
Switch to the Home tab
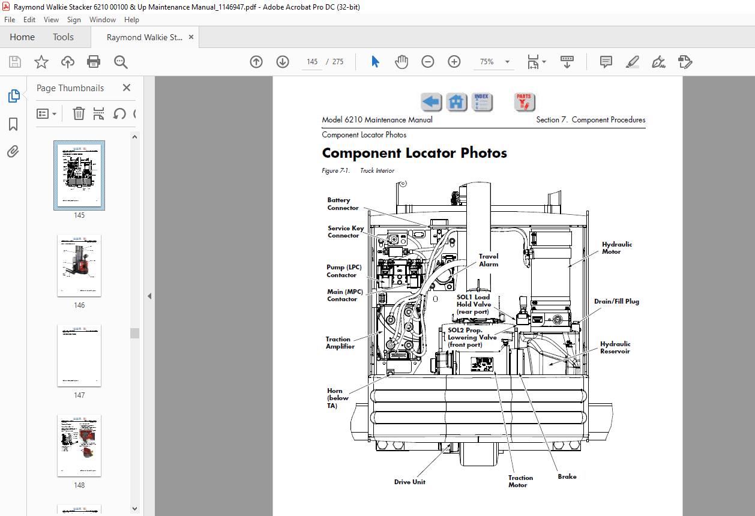pyautogui.click(x=22, y=37)
